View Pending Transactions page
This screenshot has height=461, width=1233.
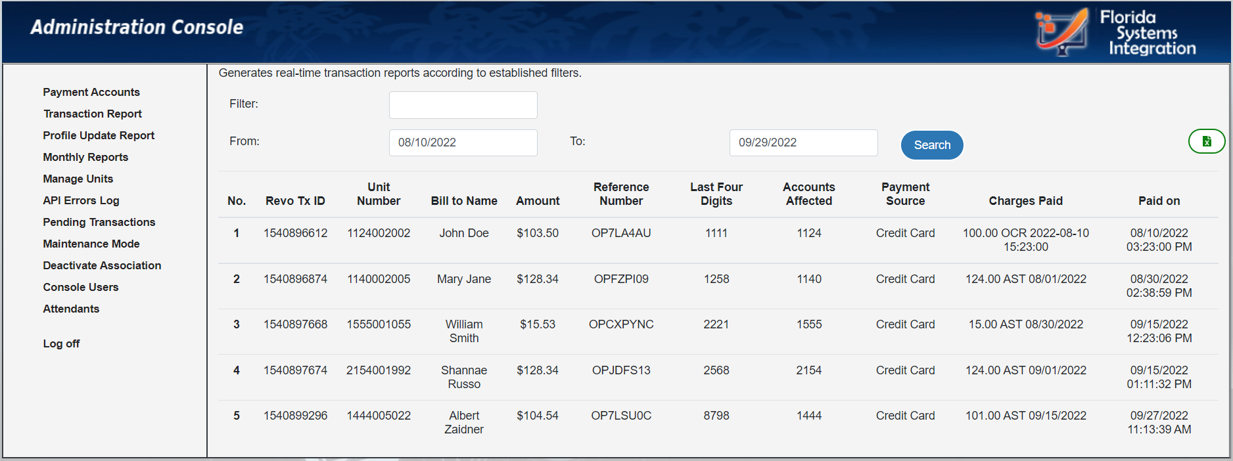tap(99, 222)
